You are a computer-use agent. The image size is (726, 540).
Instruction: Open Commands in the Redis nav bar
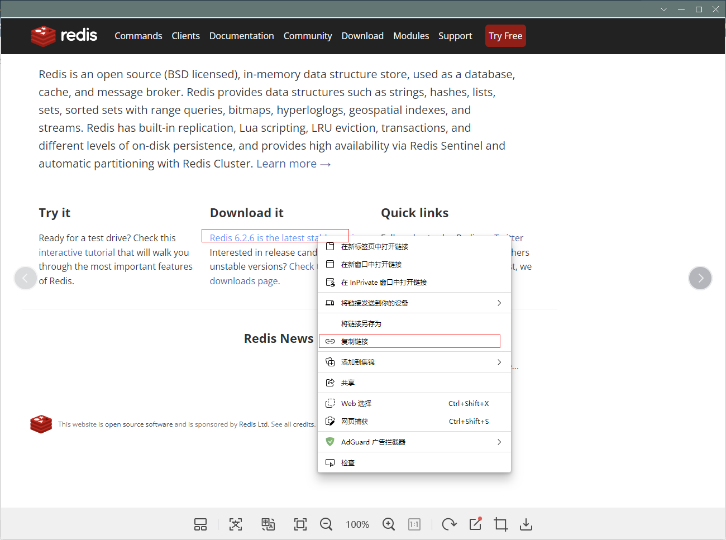coord(138,36)
